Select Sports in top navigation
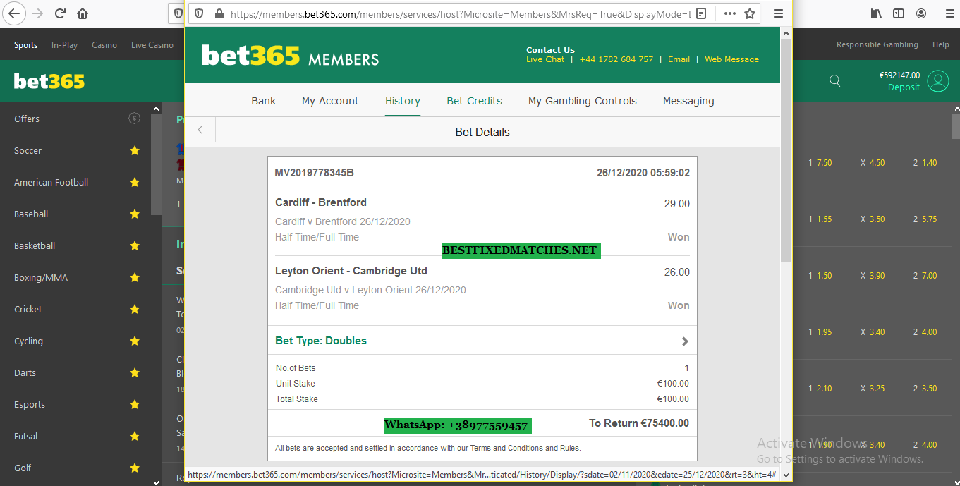 (x=25, y=44)
